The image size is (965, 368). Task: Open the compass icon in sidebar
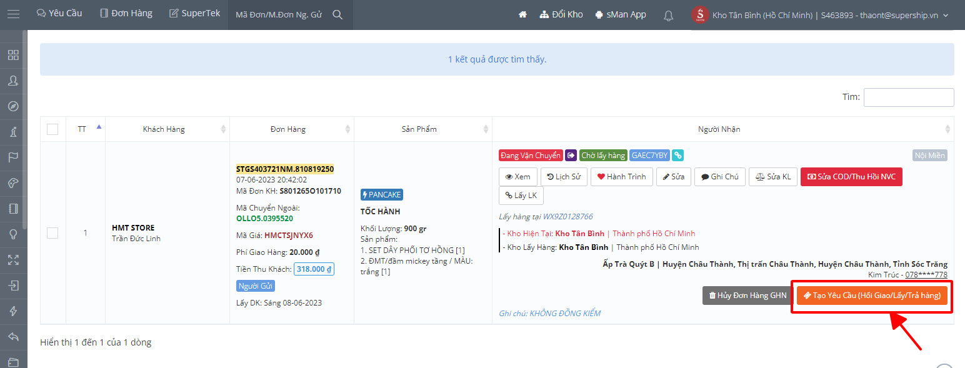(x=13, y=106)
